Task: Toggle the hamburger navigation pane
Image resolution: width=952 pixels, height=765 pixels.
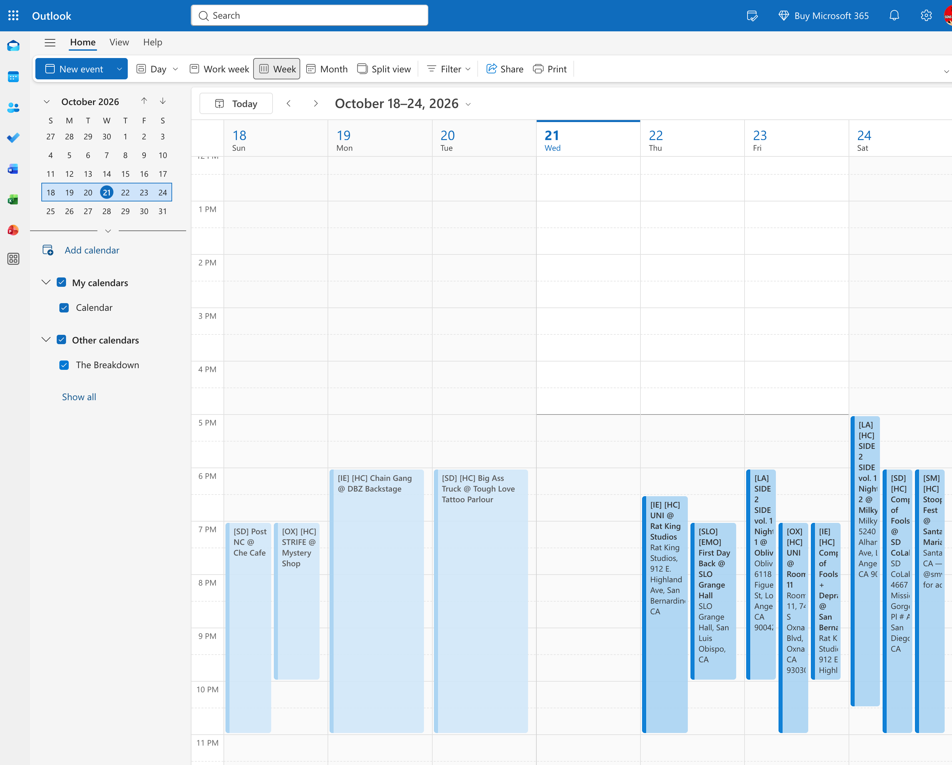Action: 50,42
